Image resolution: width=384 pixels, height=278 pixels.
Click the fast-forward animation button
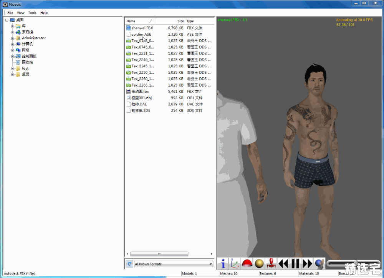click(x=308, y=263)
